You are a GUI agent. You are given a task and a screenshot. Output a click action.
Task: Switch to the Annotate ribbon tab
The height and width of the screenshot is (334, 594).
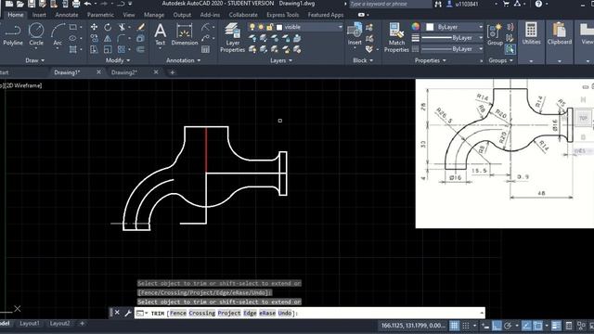[x=67, y=15]
